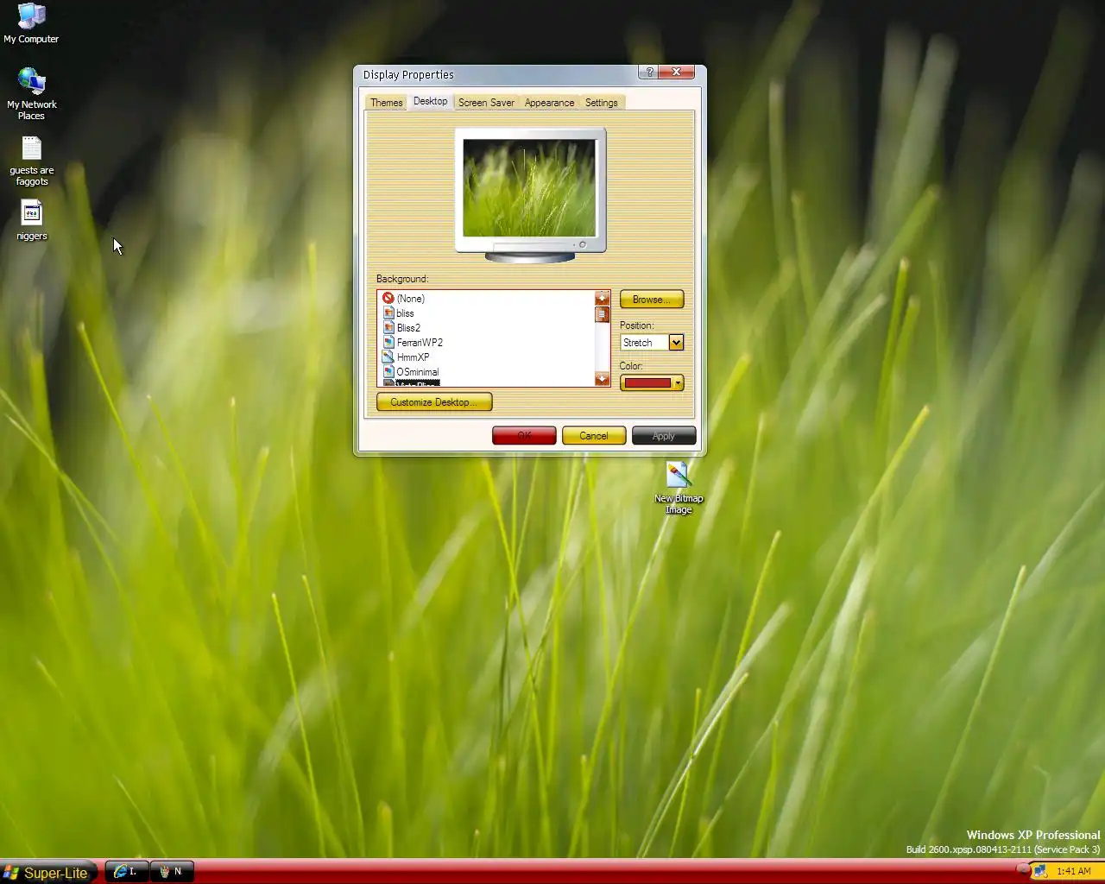Open the Settings tab
This screenshot has height=884, width=1105.
pyautogui.click(x=602, y=103)
